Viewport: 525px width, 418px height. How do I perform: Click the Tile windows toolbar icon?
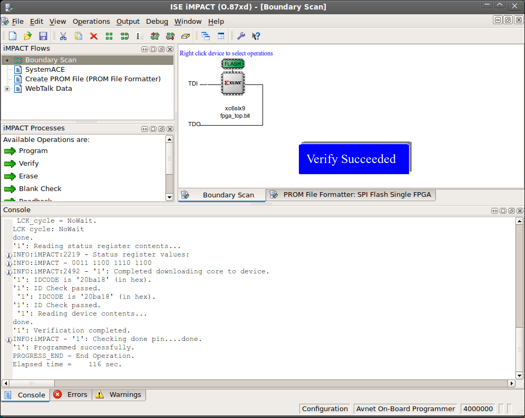[x=221, y=36]
